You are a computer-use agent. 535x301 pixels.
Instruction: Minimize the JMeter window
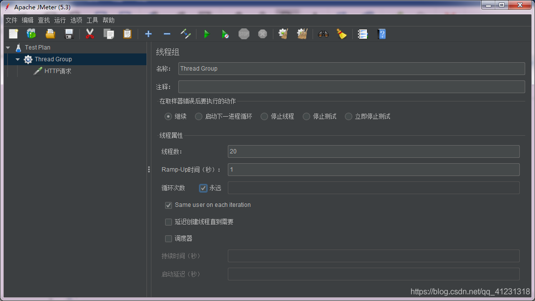(488, 5)
